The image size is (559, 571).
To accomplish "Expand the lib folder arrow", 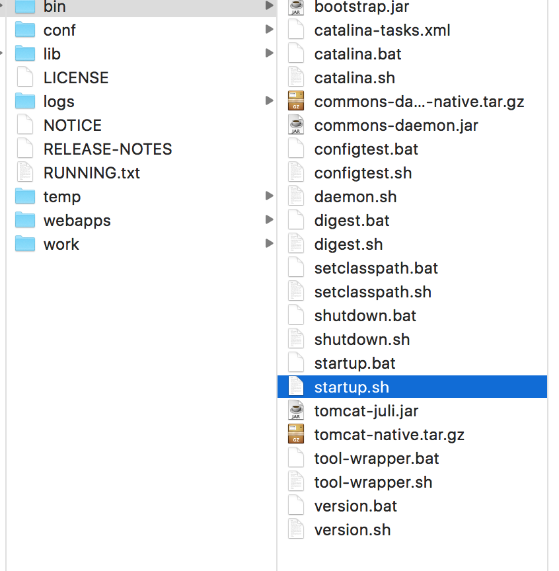I will 269,53.
